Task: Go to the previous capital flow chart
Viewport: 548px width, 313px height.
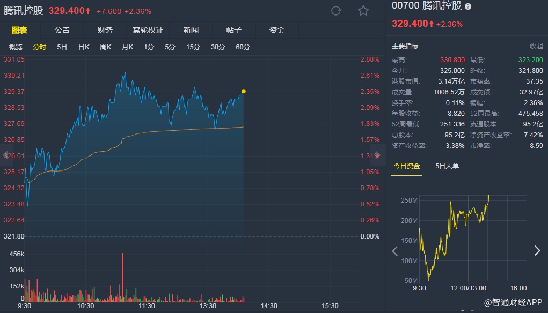Action: tap(395, 251)
